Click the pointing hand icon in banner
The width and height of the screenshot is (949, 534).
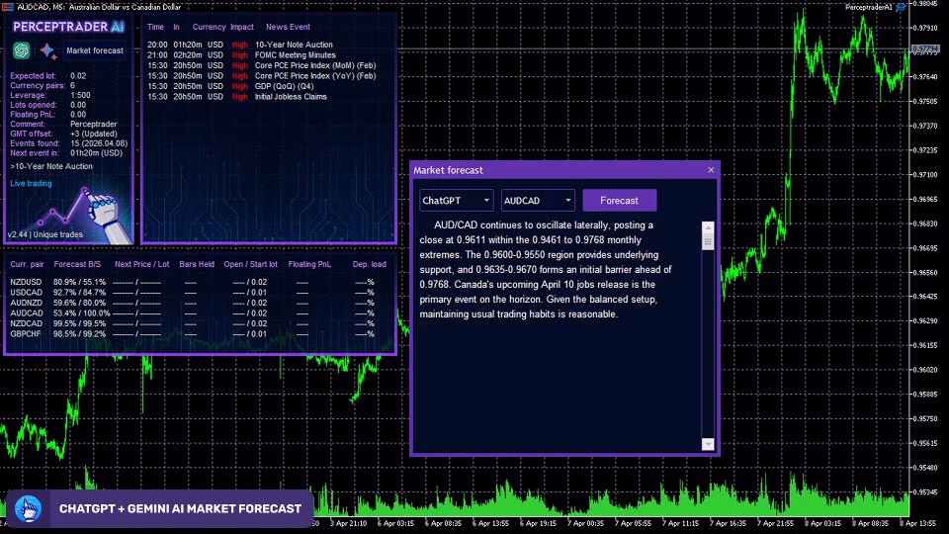pyautogui.click(x=28, y=508)
